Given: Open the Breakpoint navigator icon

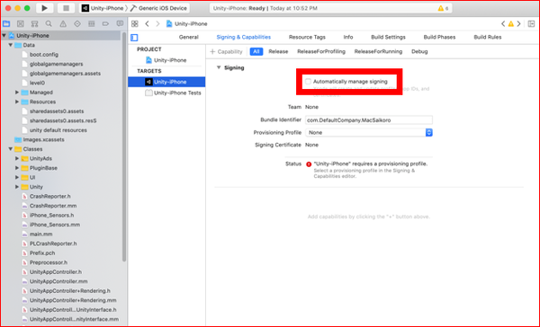Looking at the screenshot, I should (105, 23).
